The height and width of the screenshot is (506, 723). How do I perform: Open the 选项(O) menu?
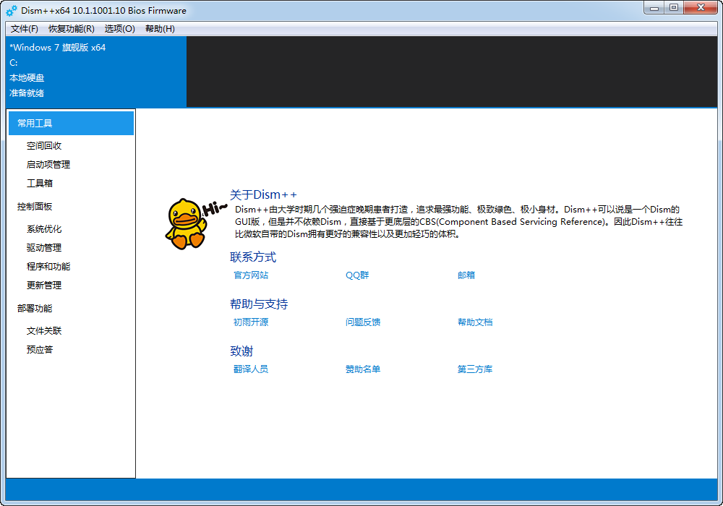[119, 29]
